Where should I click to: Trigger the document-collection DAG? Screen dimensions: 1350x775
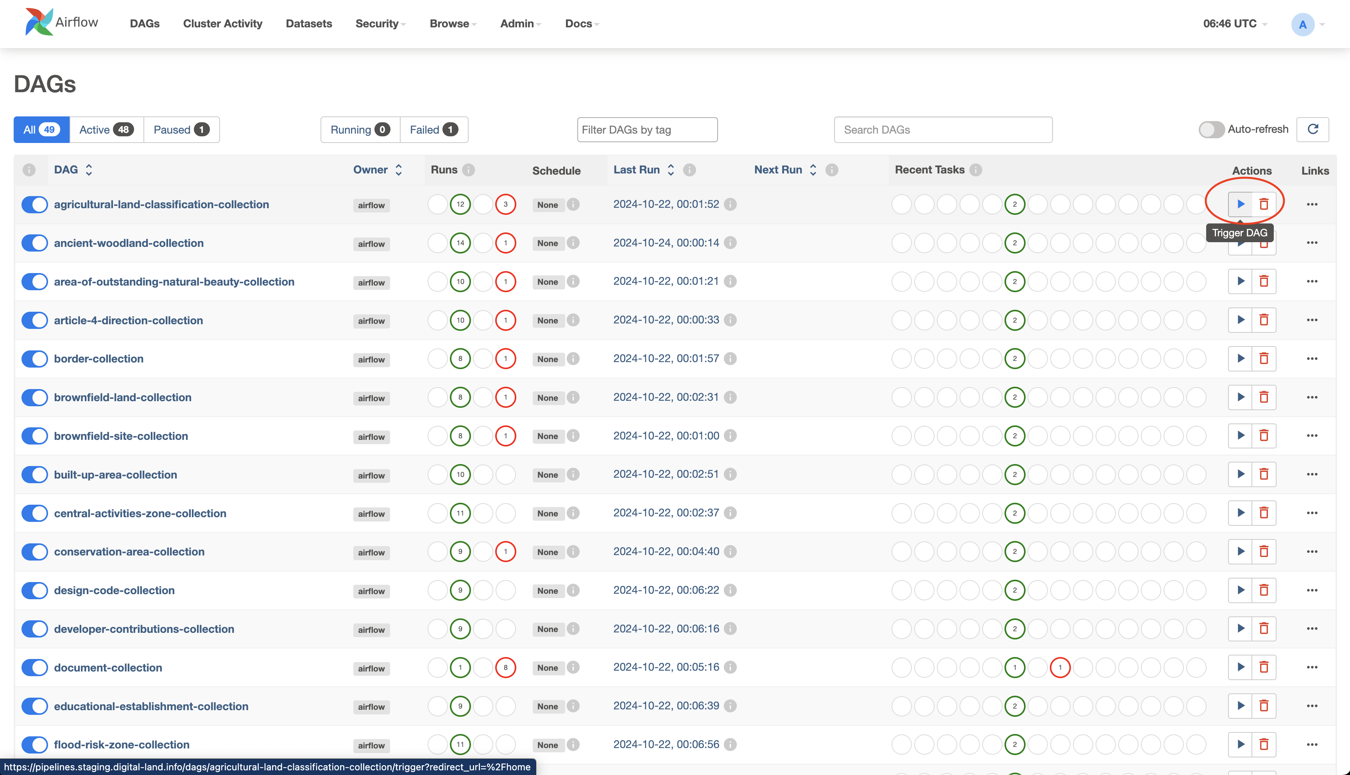click(1240, 667)
